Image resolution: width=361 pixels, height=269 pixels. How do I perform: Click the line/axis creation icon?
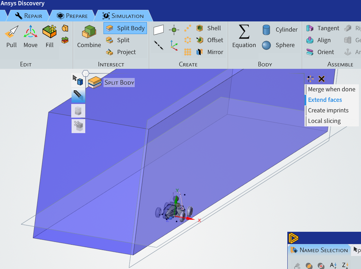(159, 45)
